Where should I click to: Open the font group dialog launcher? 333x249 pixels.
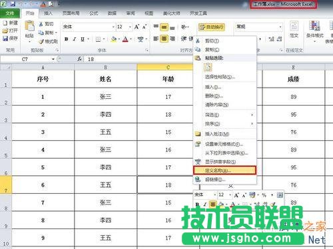click(147, 50)
